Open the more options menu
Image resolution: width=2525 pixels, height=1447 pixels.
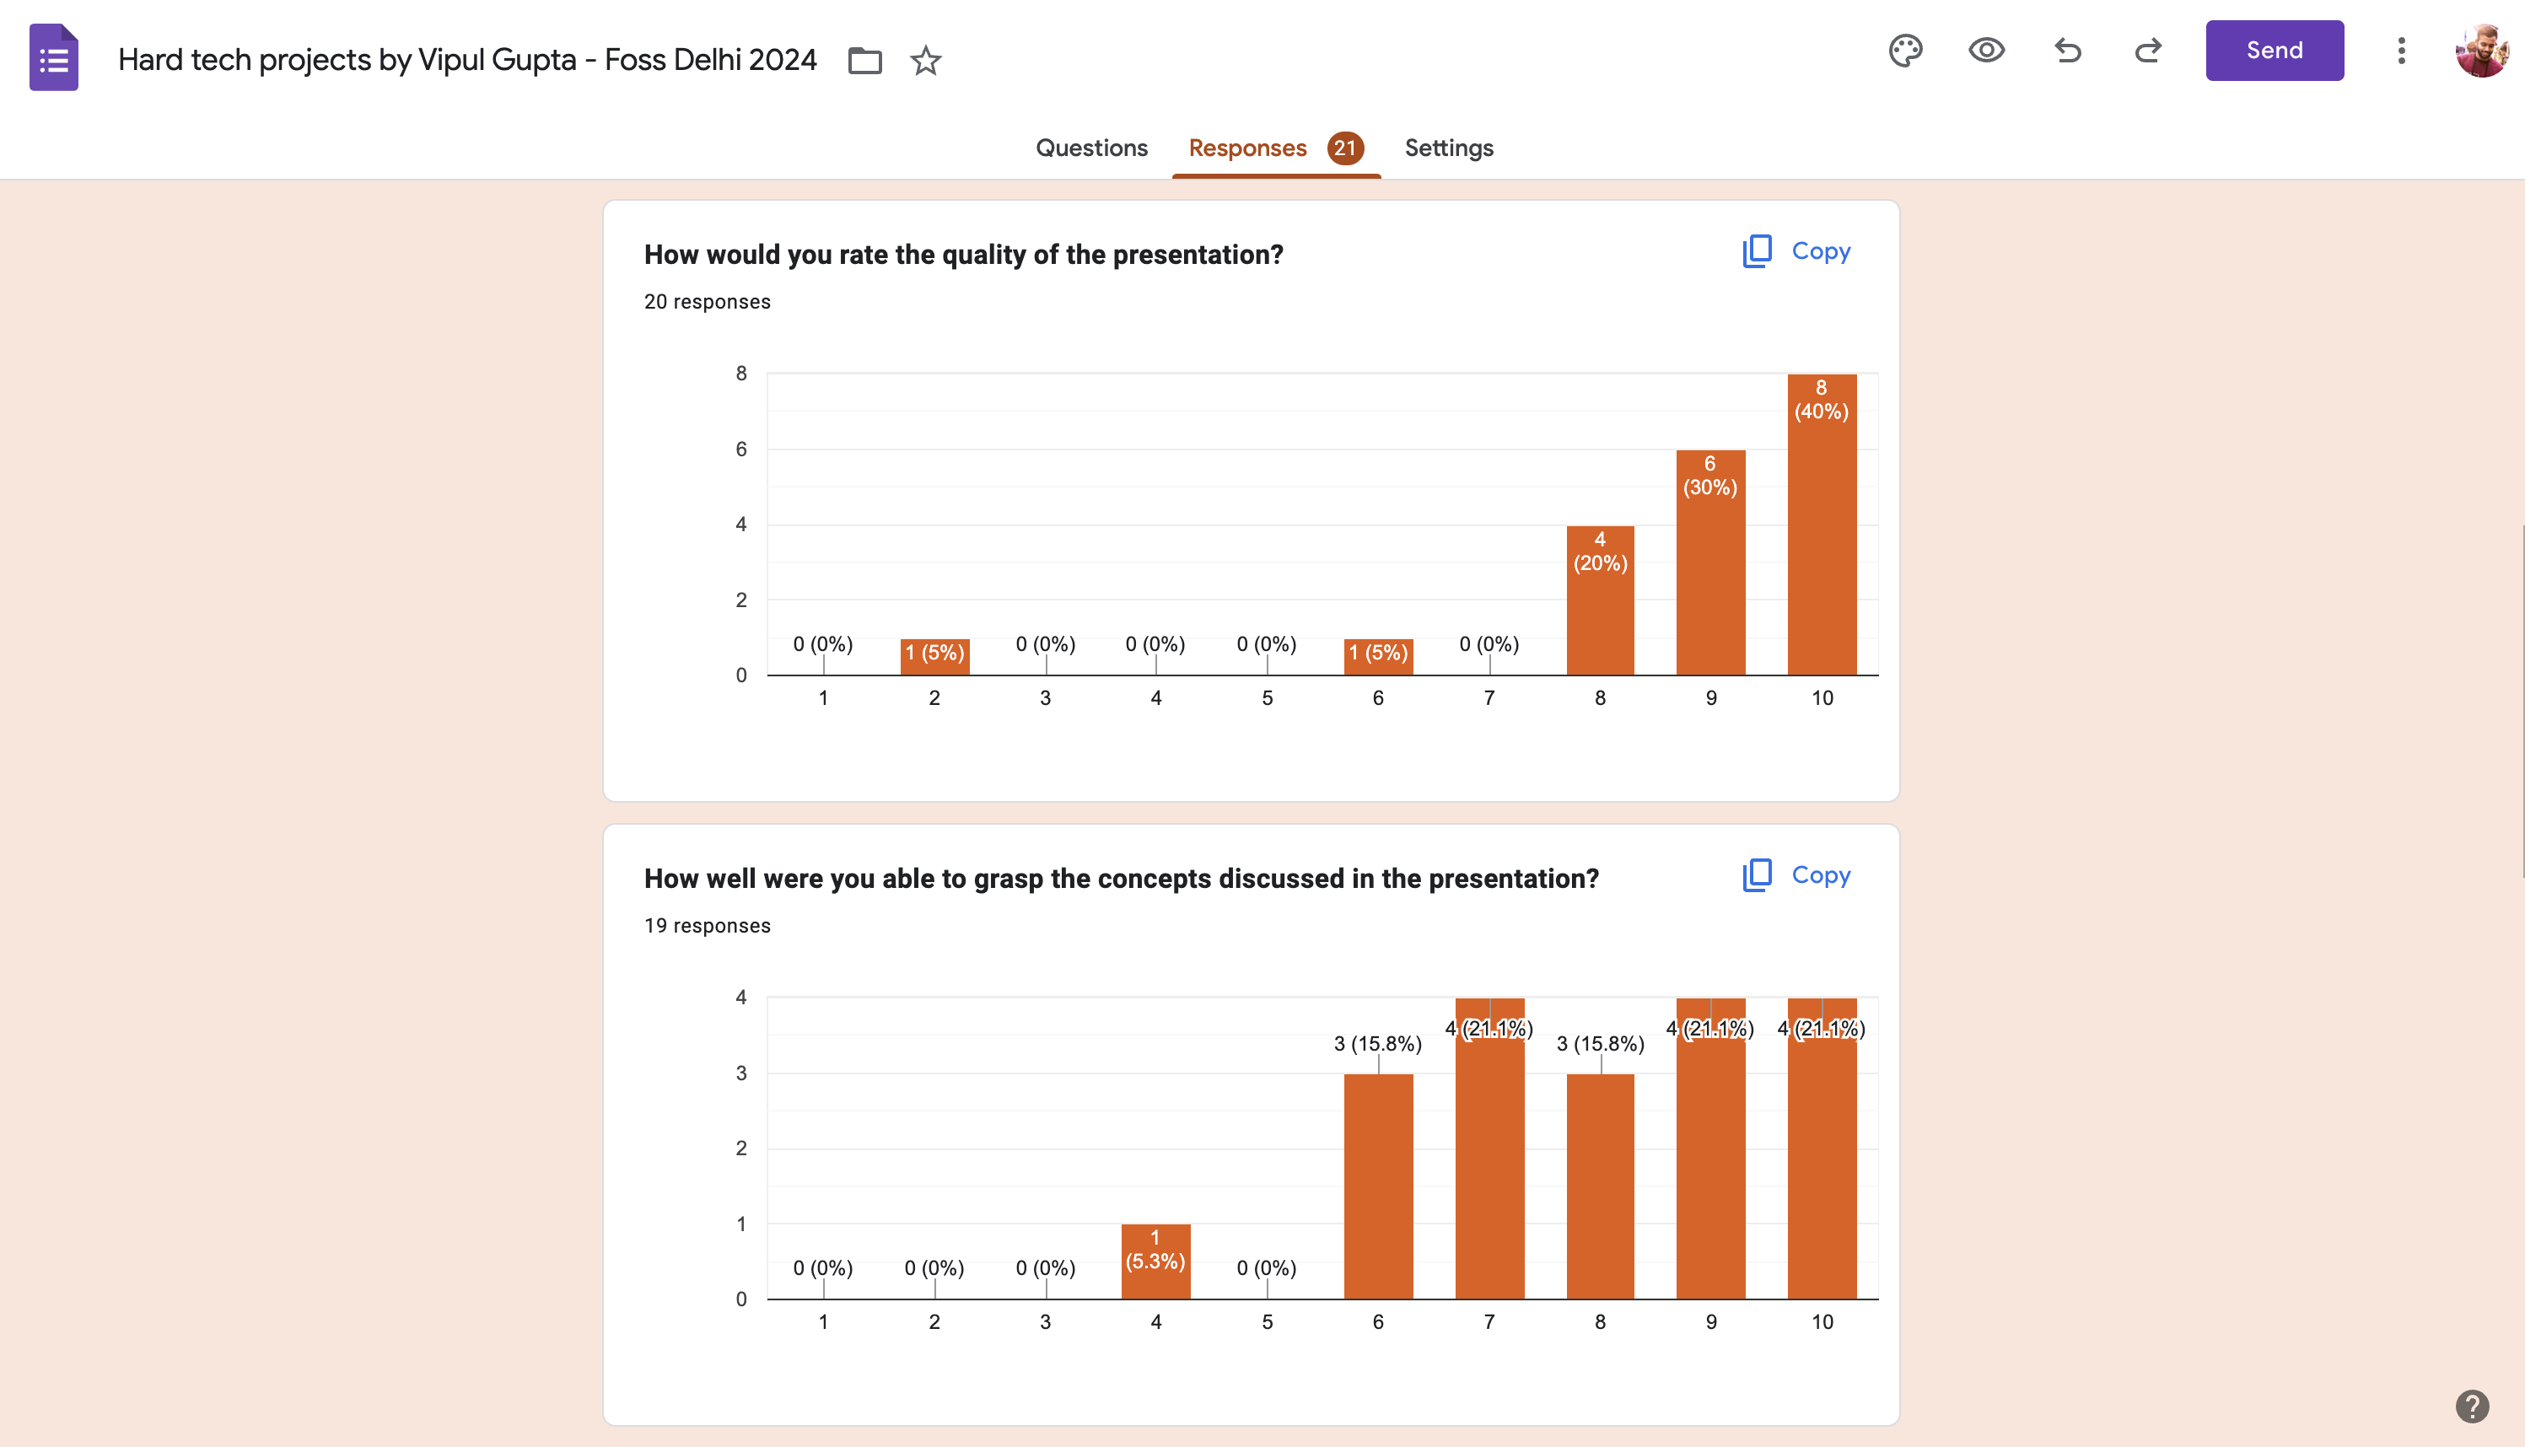click(x=2401, y=51)
